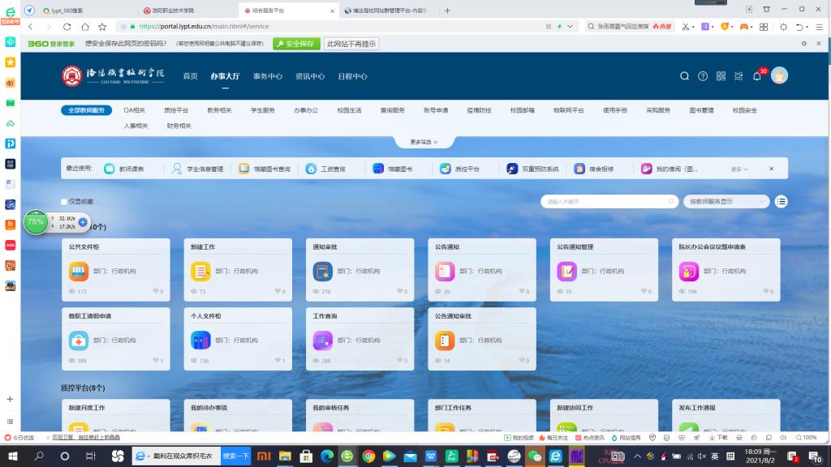Switch to list view layout icon
831x467 pixels.
781,201
